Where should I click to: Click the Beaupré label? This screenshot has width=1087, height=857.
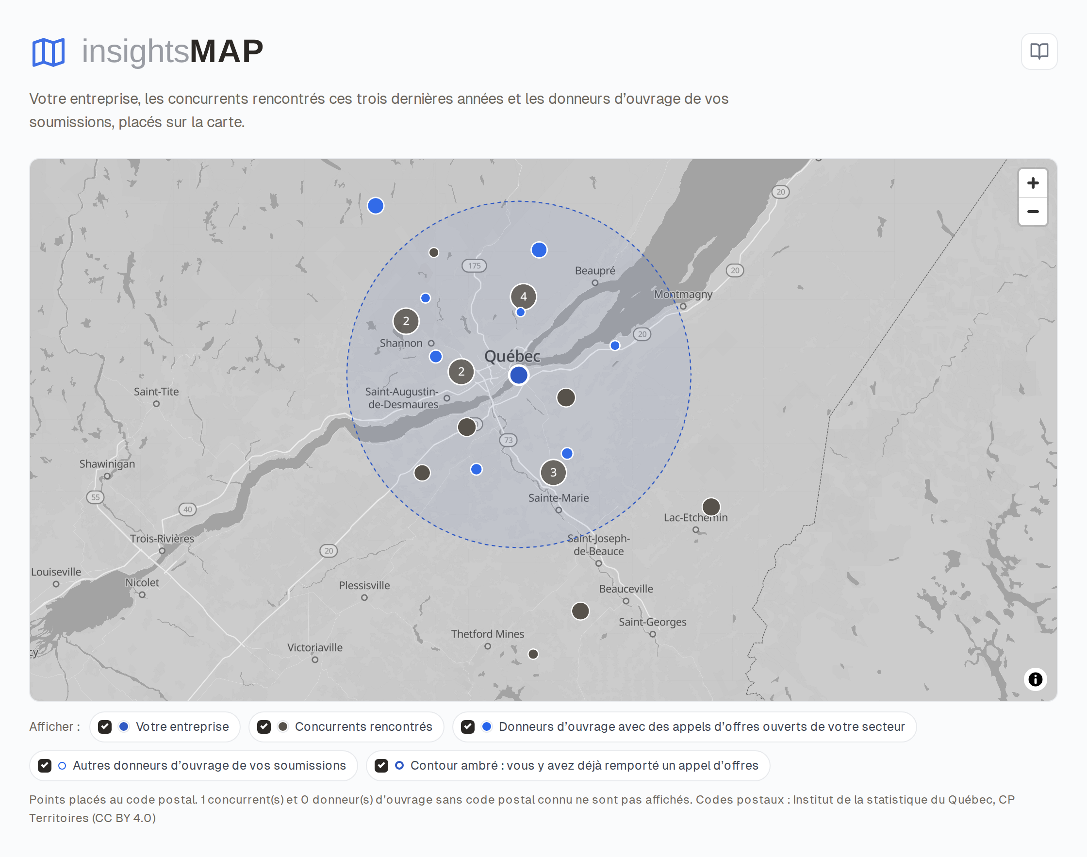pos(594,270)
